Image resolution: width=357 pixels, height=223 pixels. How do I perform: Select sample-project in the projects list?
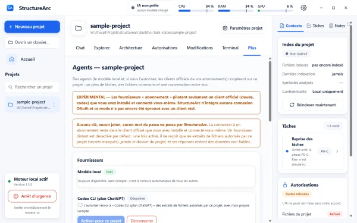coord(32,105)
